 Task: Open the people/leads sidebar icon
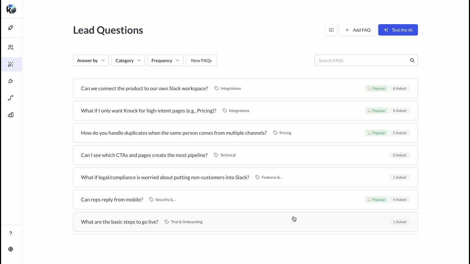click(11, 47)
